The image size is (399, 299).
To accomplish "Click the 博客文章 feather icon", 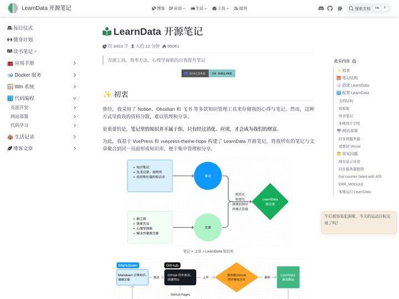I will 9,148.
